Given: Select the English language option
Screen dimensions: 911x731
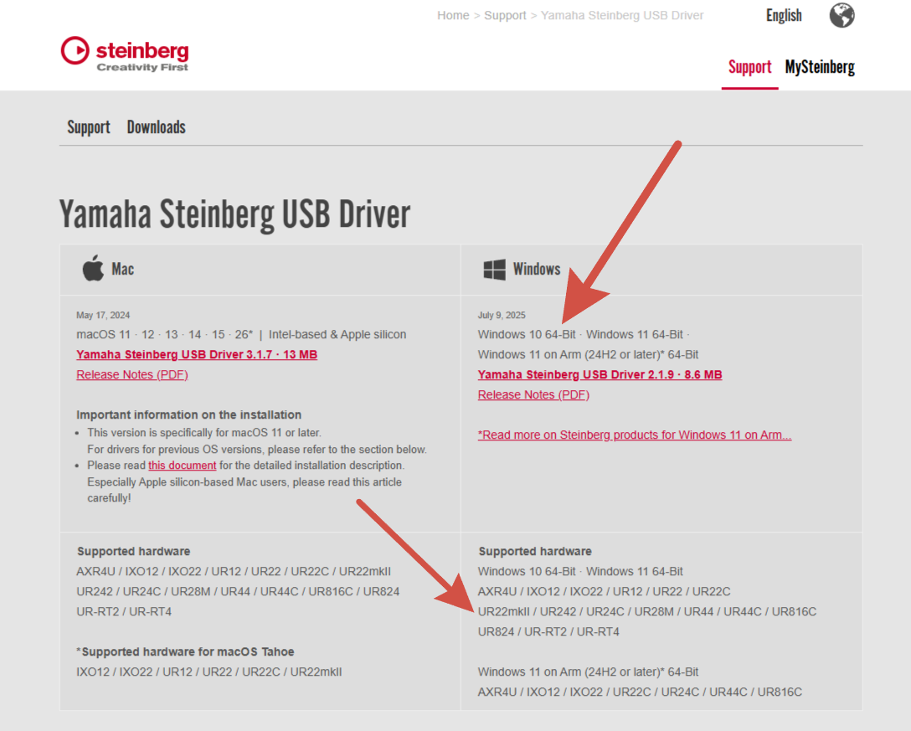Looking at the screenshot, I should click(x=784, y=15).
